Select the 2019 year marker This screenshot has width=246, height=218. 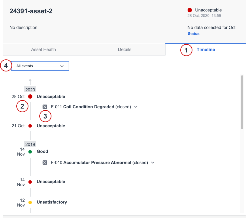click(30, 144)
